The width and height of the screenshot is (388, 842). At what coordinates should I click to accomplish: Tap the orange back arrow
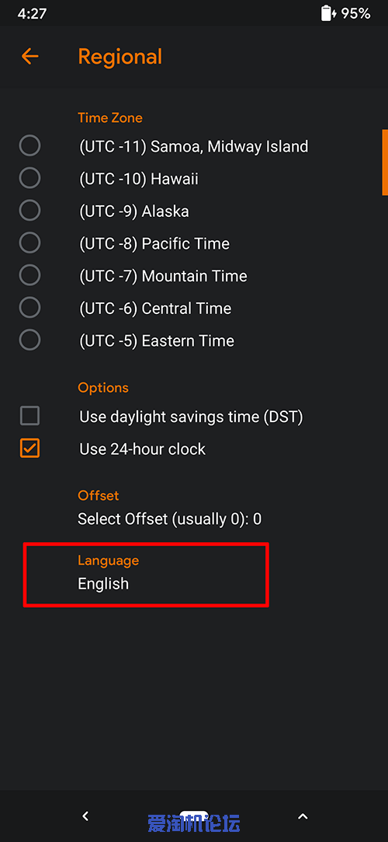click(x=30, y=57)
